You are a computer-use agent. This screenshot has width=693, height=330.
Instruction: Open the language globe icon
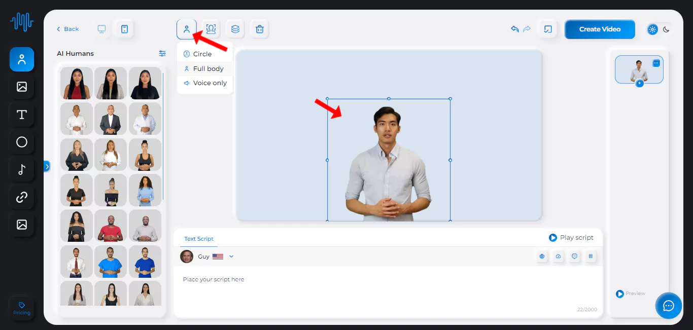coord(542,256)
